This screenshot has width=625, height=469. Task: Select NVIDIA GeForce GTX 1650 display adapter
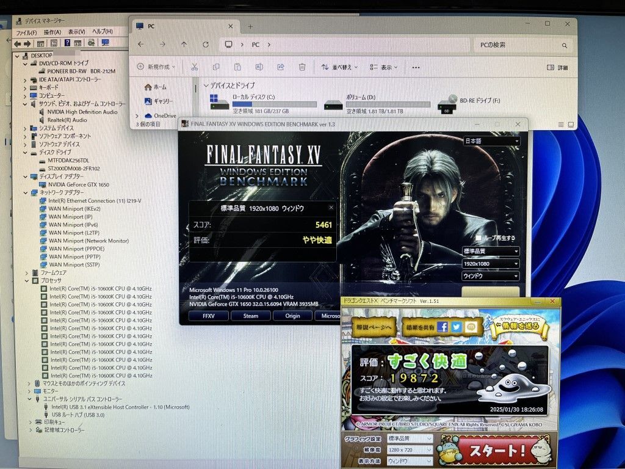(x=79, y=184)
